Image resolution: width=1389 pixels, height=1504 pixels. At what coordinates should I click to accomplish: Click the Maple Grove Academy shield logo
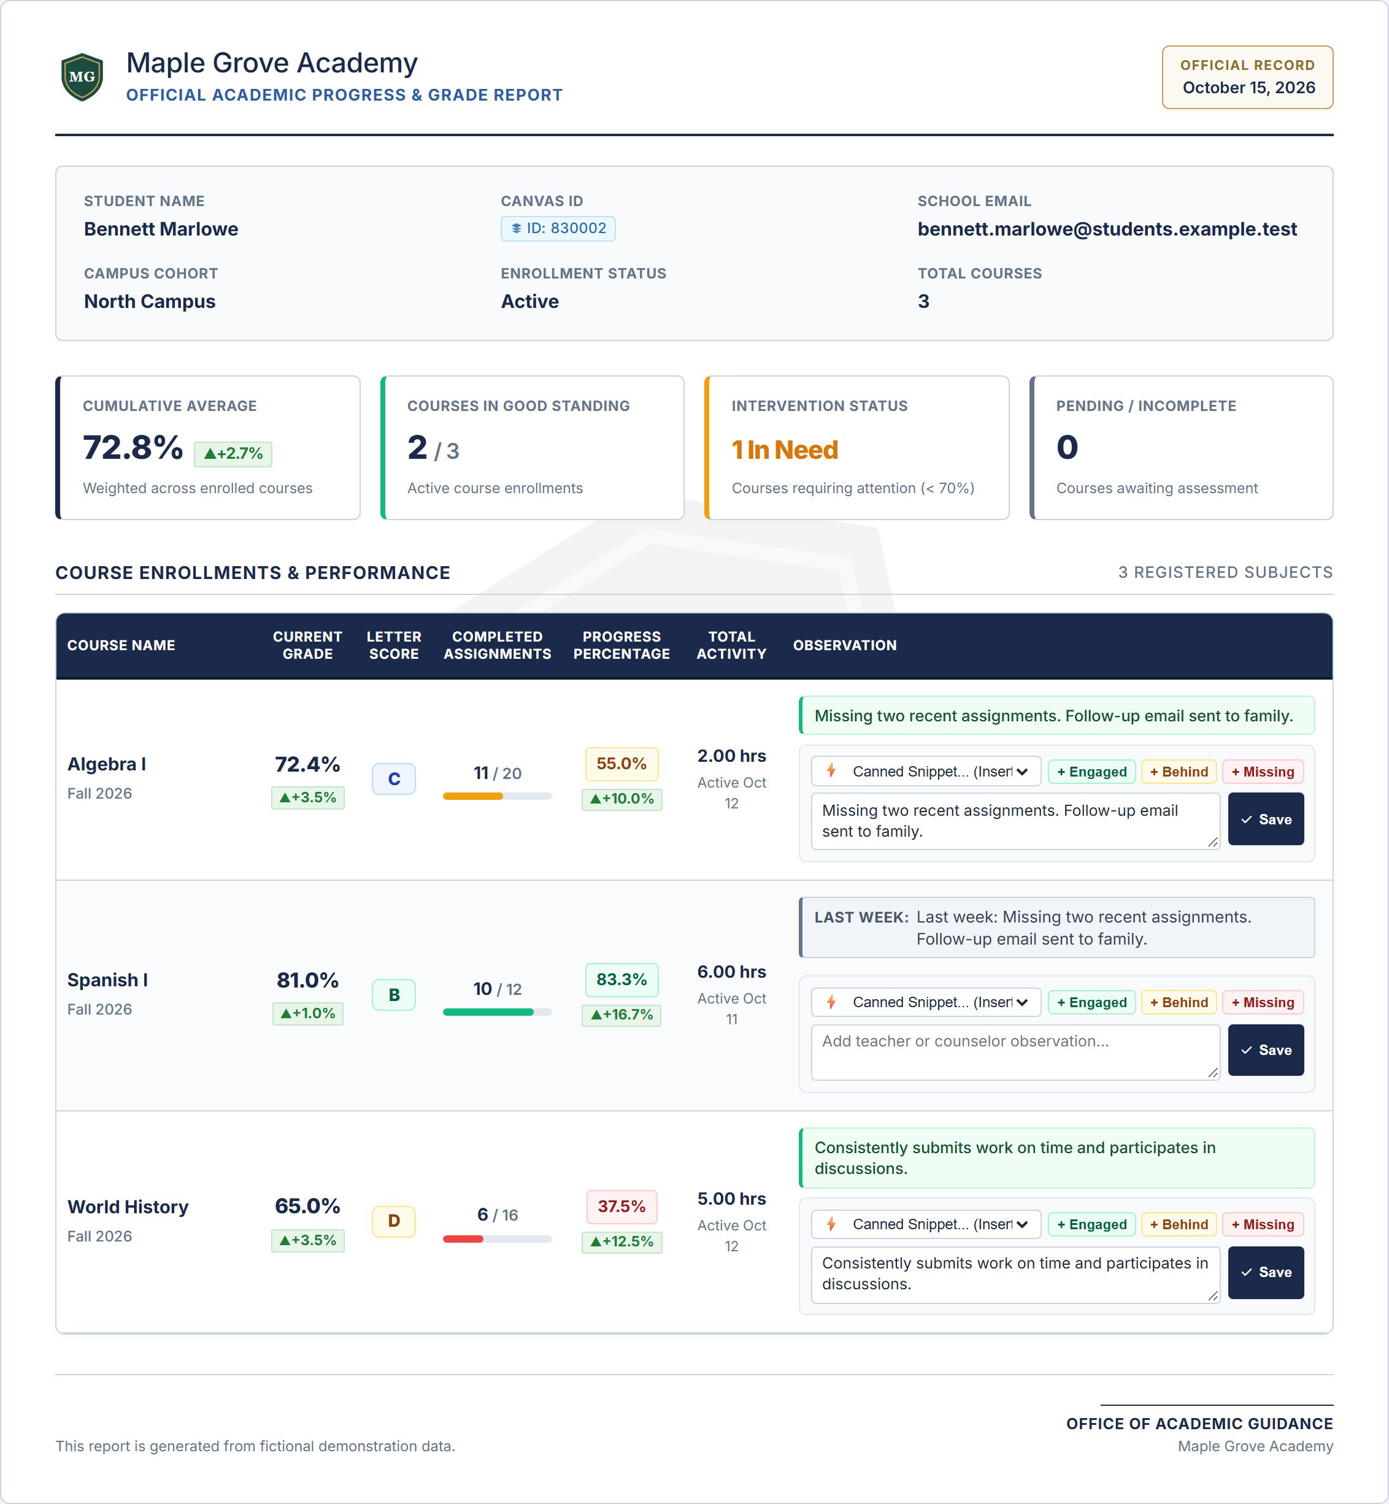pos(82,77)
